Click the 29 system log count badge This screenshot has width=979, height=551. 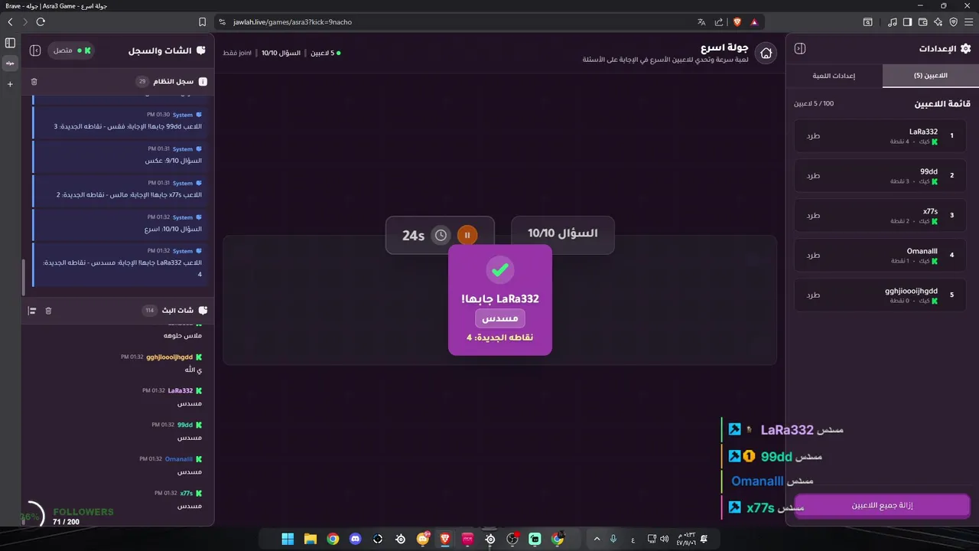pyautogui.click(x=142, y=81)
